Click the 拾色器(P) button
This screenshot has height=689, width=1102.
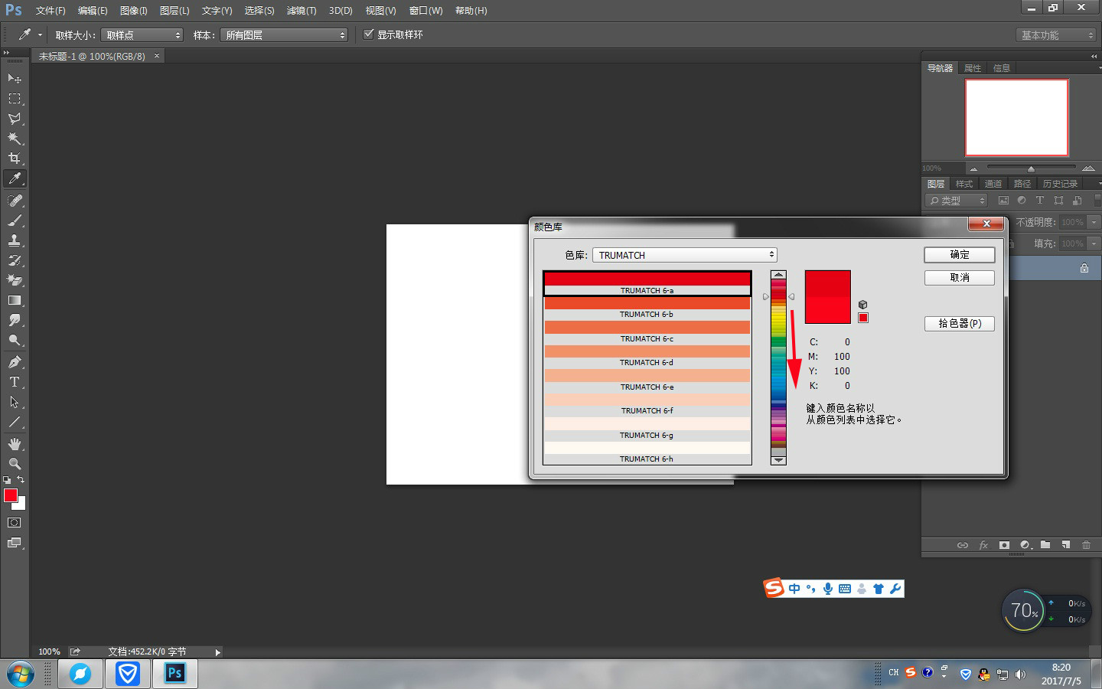[960, 324]
